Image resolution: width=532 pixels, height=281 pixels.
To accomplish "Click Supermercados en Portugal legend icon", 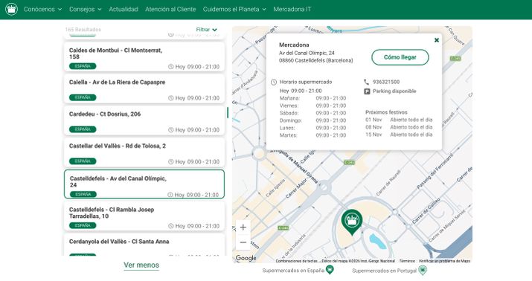I will pyautogui.click(x=423, y=270).
